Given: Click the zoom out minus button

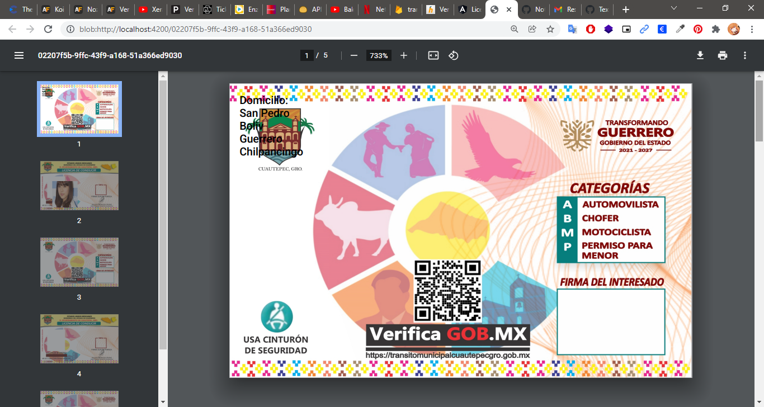Looking at the screenshot, I should [353, 55].
